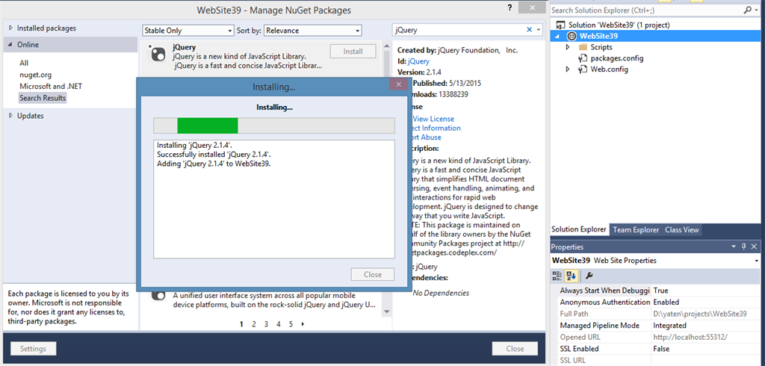Open the Project Information link
Viewport: 765px width, 366px height.
point(436,128)
